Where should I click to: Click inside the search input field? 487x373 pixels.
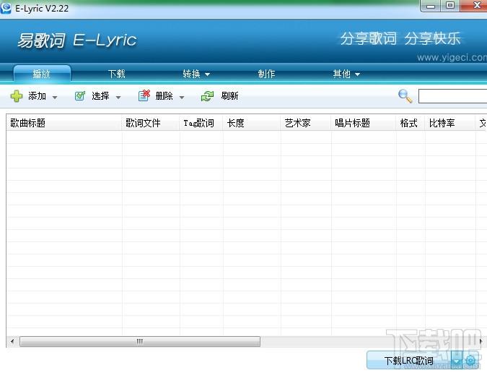[452, 96]
